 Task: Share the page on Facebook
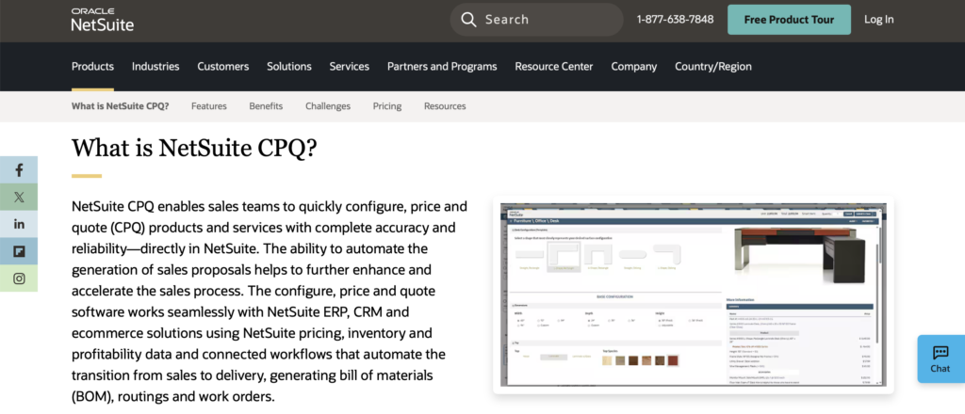click(x=19, y=170)
